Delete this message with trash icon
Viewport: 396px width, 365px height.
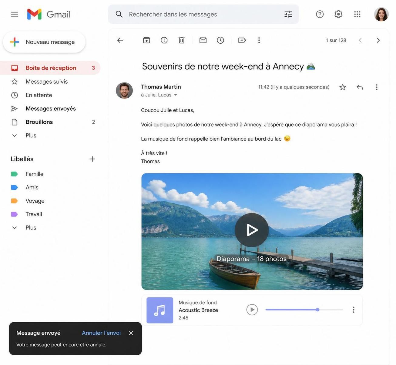pyautogui.click(x=181, y=40)
